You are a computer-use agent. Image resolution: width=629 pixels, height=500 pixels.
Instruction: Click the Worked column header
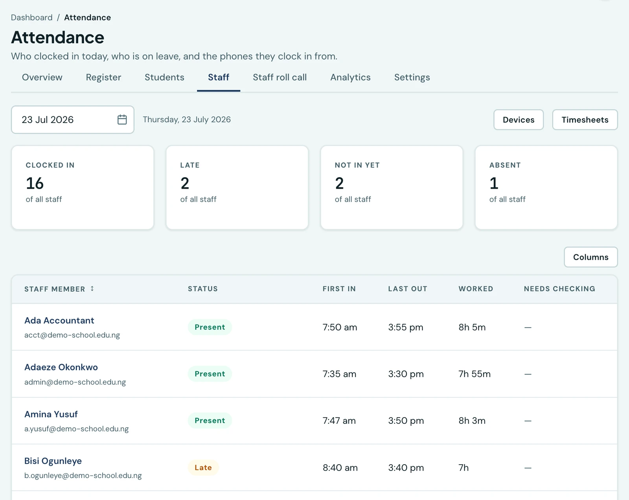[x=476, y=289]
